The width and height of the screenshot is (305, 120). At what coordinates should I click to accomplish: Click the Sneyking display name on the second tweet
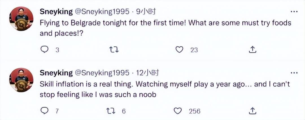56,73
